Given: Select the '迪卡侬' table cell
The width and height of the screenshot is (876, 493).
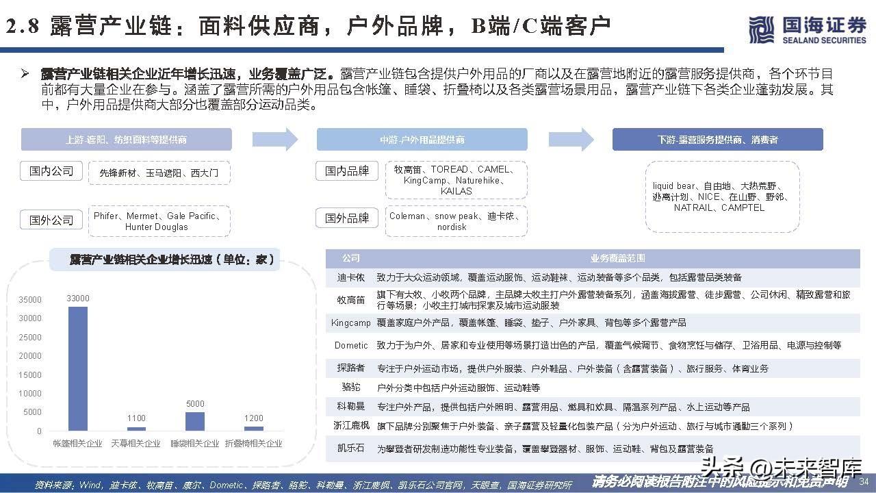Looking at the screenshot, I should (351, 278).
